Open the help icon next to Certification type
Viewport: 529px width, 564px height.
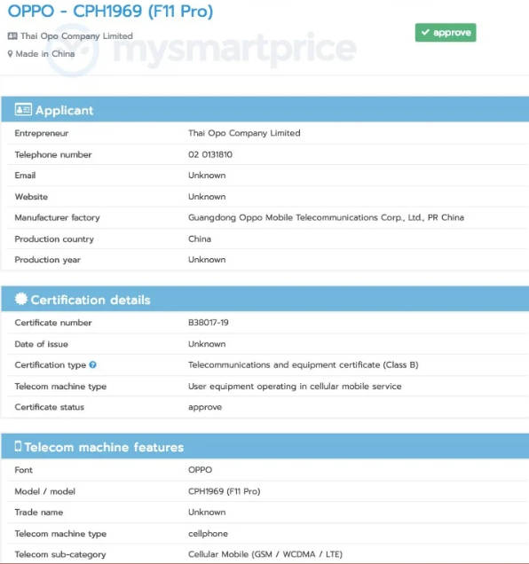(93, 364)
